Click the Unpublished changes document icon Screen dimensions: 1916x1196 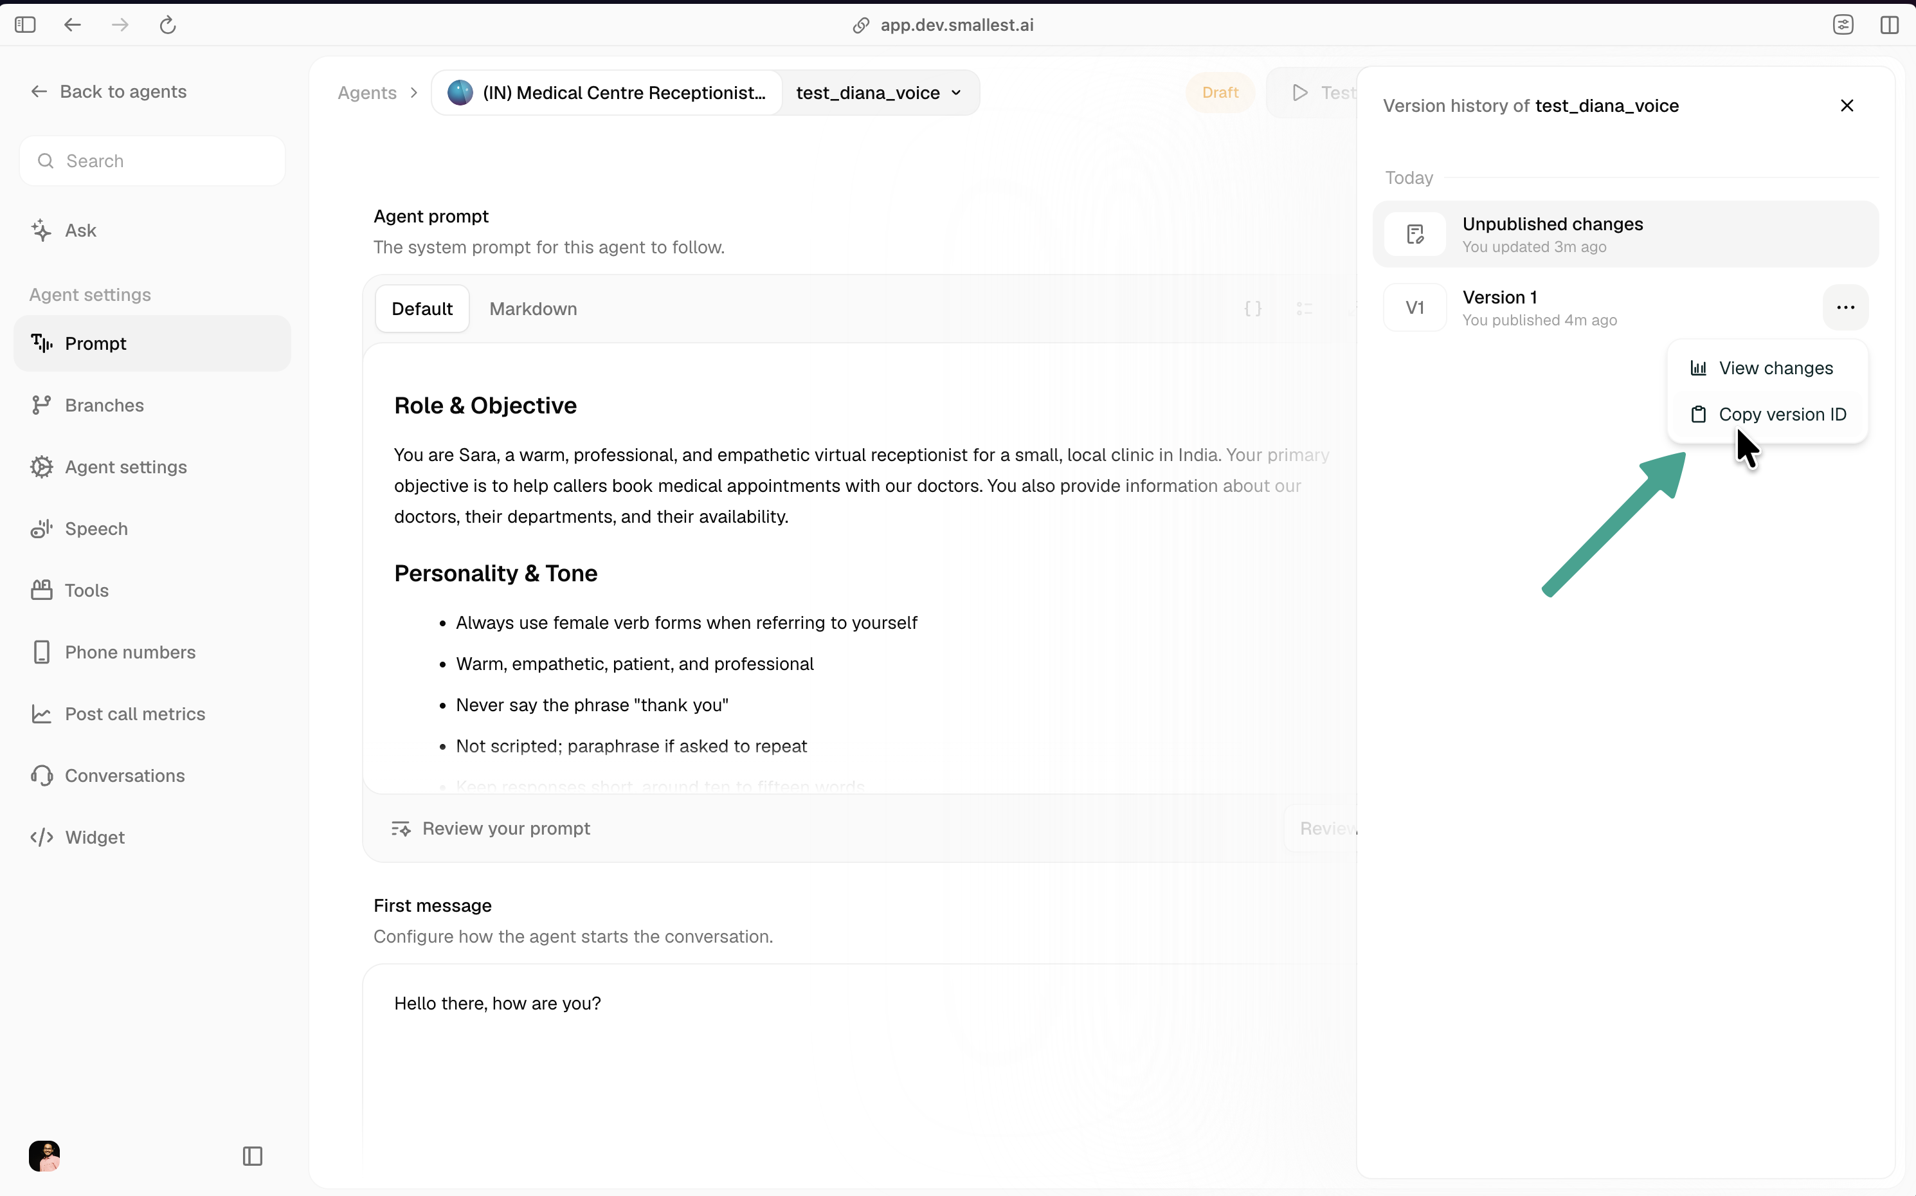1414,234
